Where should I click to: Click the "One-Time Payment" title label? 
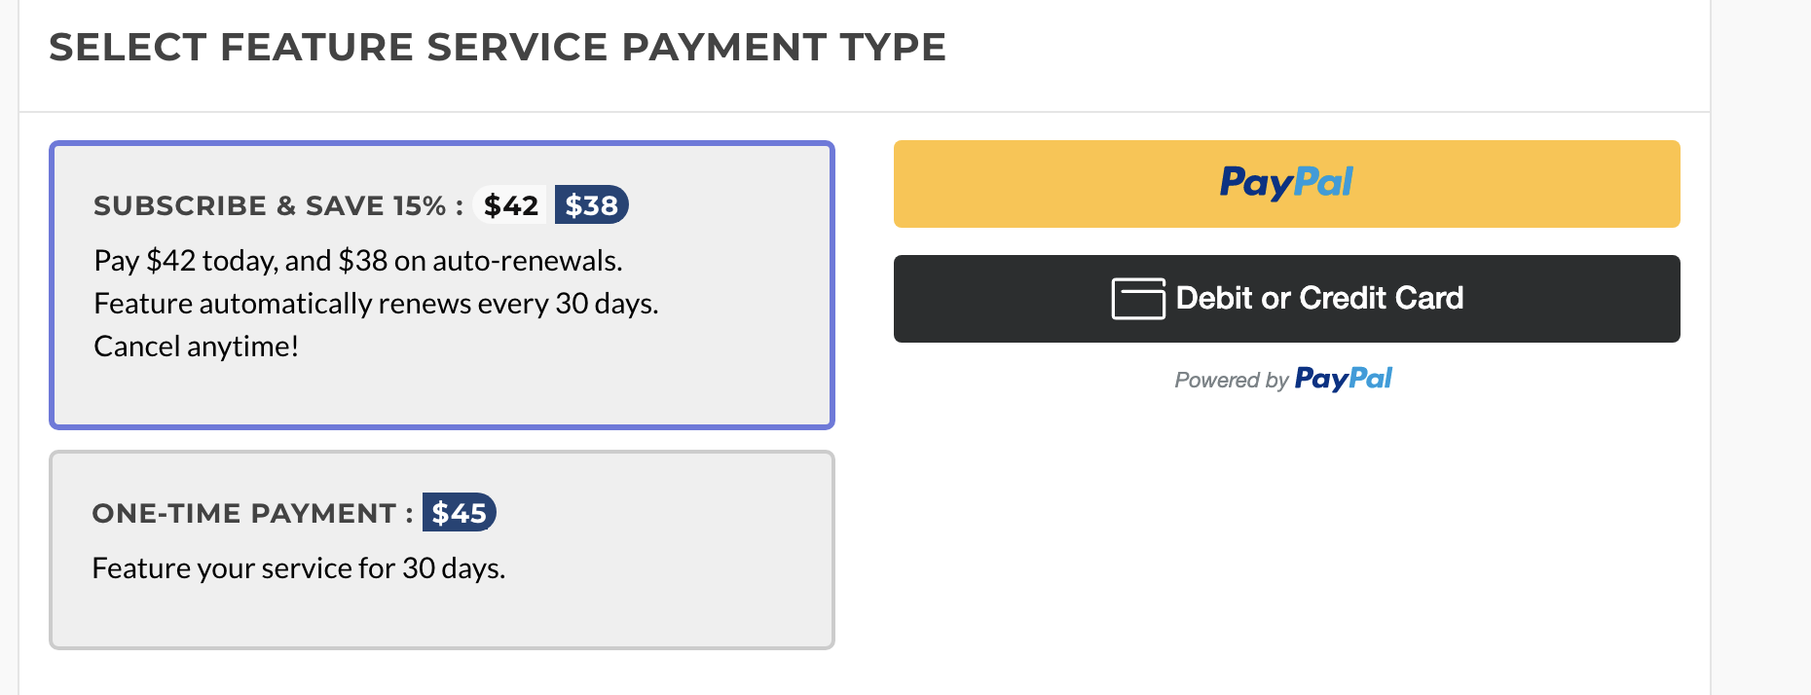coord(252,514)
